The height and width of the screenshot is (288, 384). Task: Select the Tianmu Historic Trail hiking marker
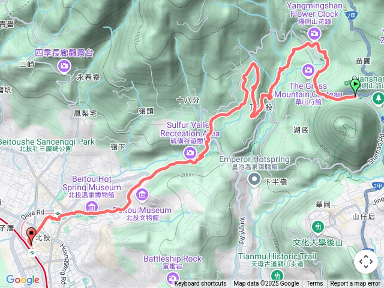[277, 275]
